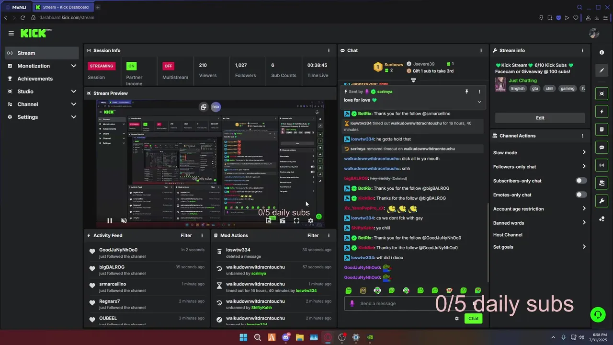The width and height of the screenshot is (613, 345).
Task: Click Just Chatting category link
Action: 522,80
